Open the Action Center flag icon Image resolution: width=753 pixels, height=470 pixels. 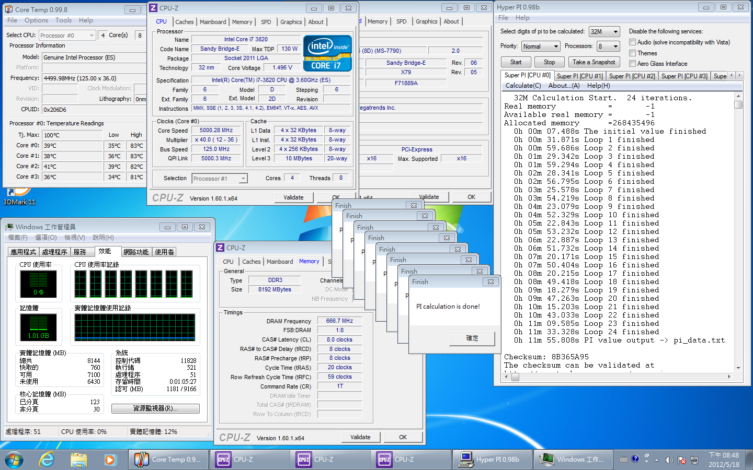coord(682,460)
